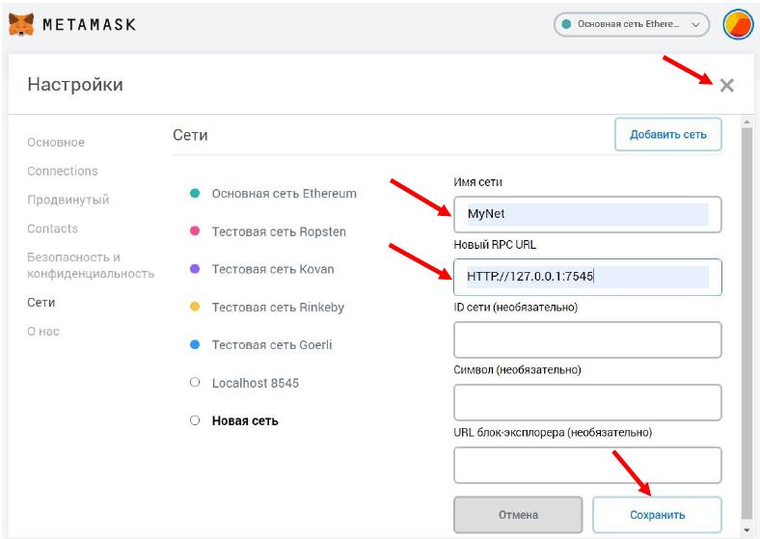Select the Ropsten test network
This screenshot has width=760, height=539.
click(278, 231)
